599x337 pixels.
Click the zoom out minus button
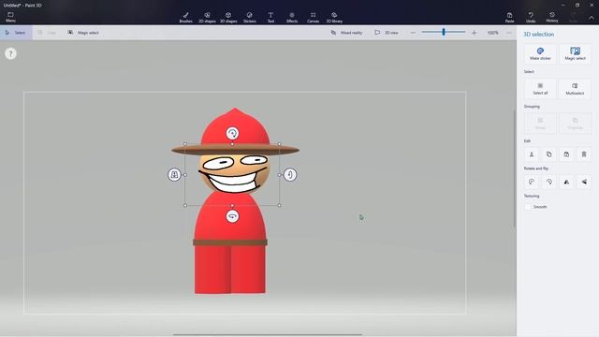[413, 33]
